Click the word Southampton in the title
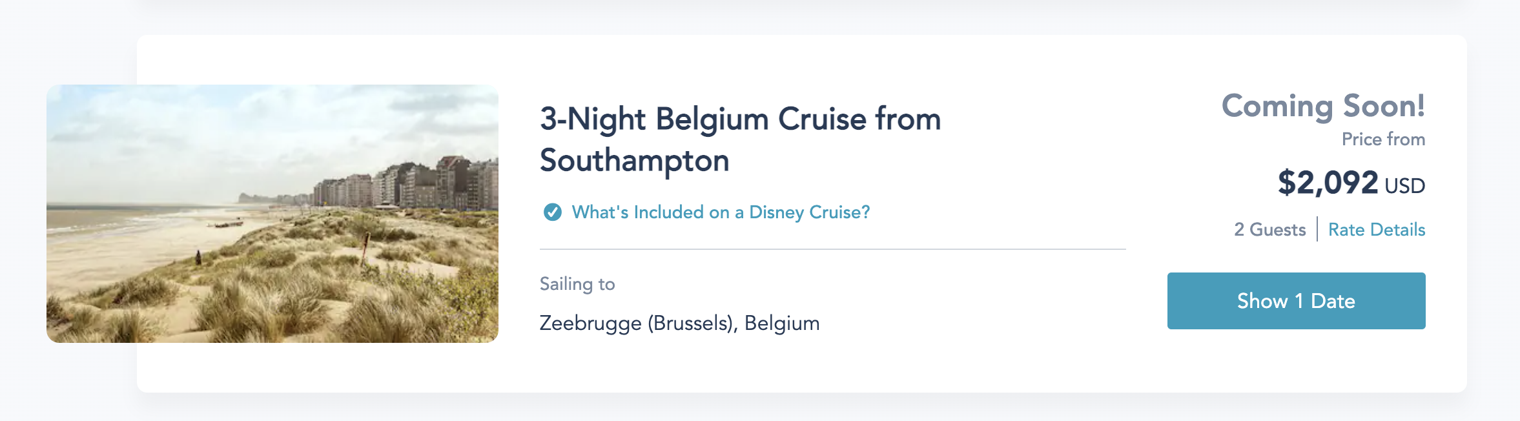This screenshot has height=421, width=1520. coord(634,161)
